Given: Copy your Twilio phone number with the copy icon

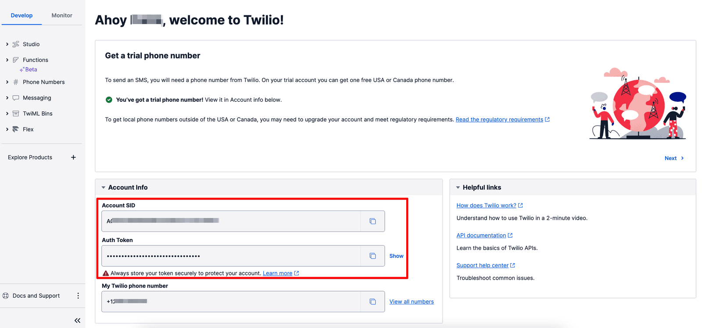Looking at the screenshot, I should [x=372, y=301].
